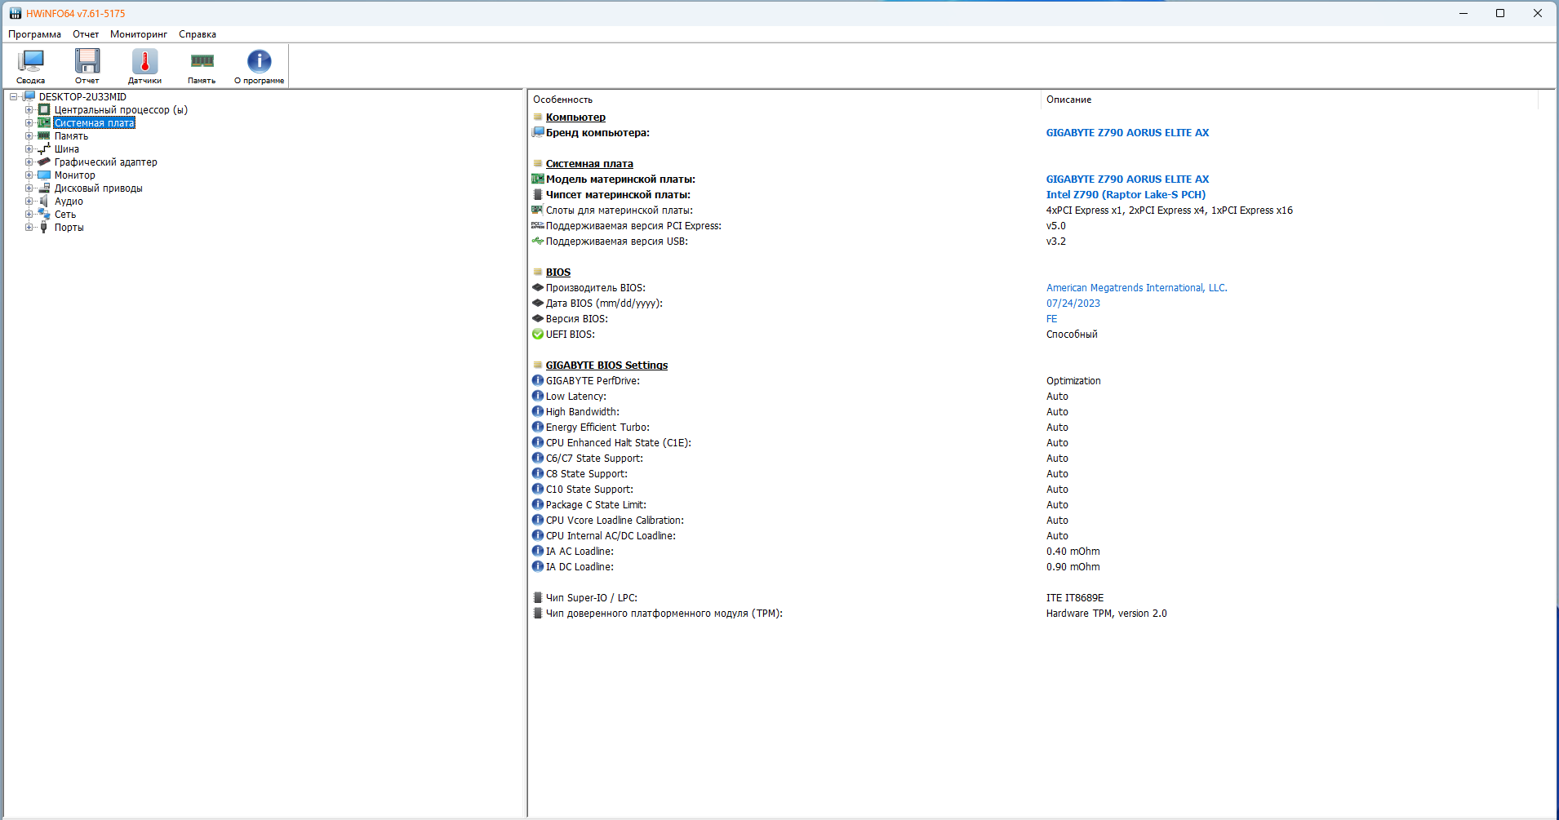
Task: Expand the Память tree node
Action: (x=29, y=135)
